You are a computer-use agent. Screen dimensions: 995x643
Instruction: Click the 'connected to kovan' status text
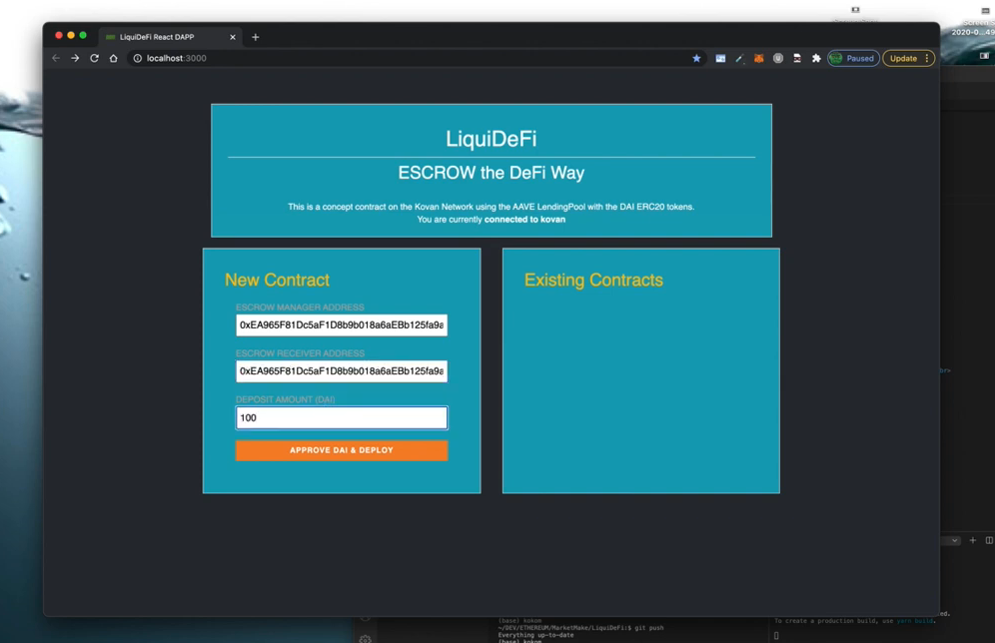(x=524, y=220)
